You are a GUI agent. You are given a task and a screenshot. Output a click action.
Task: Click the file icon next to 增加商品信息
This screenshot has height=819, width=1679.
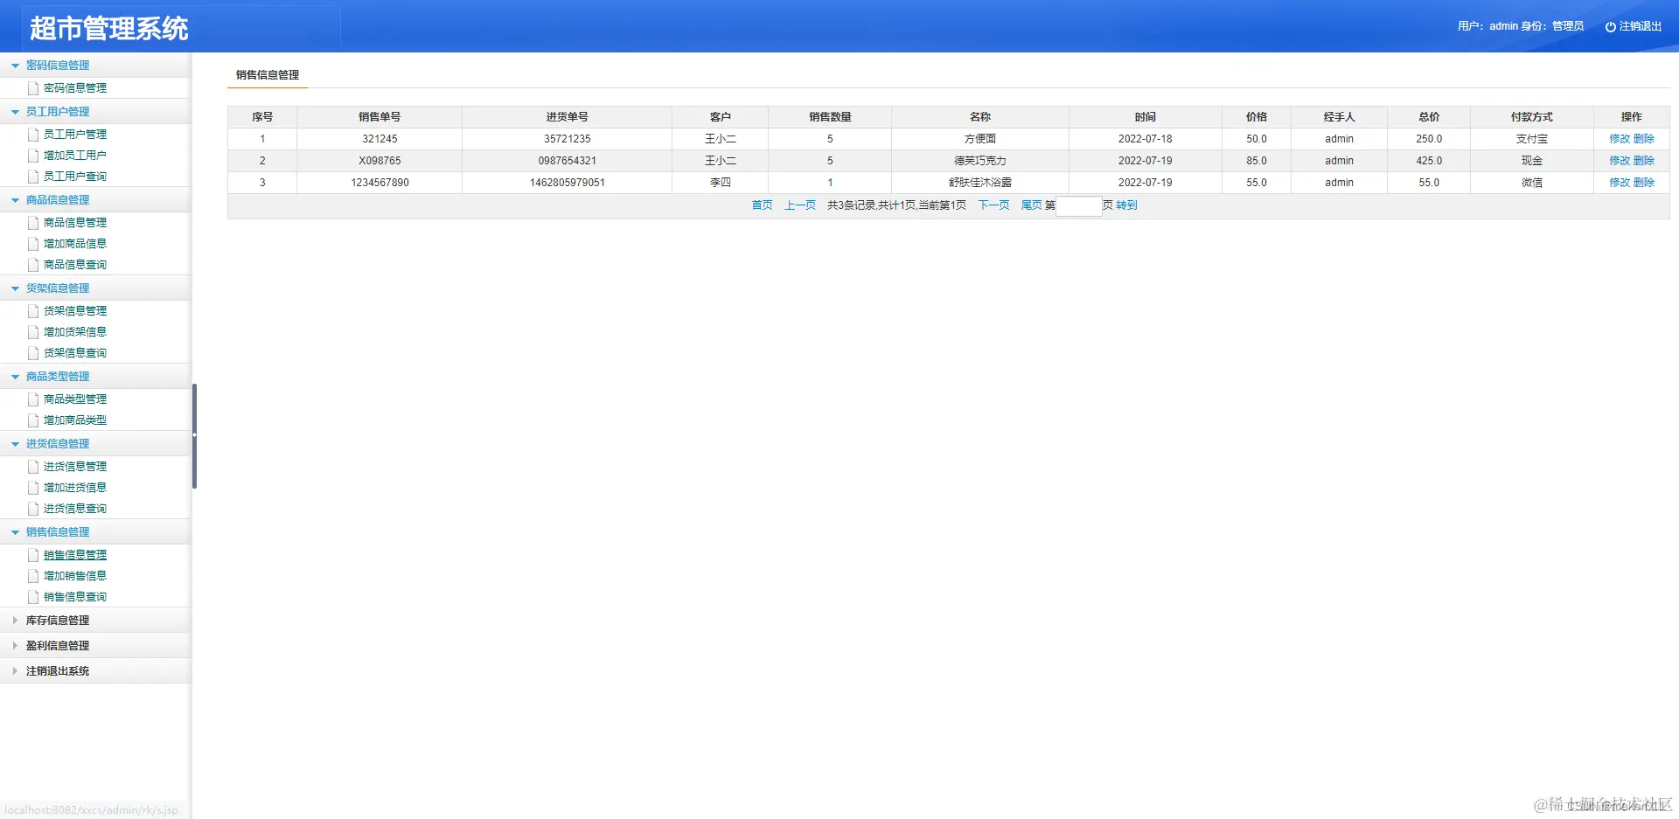click(33, 244)
